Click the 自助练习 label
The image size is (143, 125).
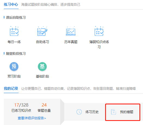coord(42,42)
